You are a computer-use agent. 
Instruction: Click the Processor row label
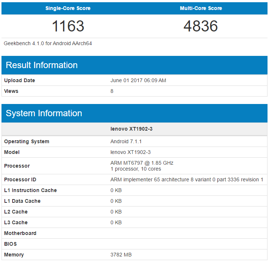pyautogui.click(x=17, y=166)
